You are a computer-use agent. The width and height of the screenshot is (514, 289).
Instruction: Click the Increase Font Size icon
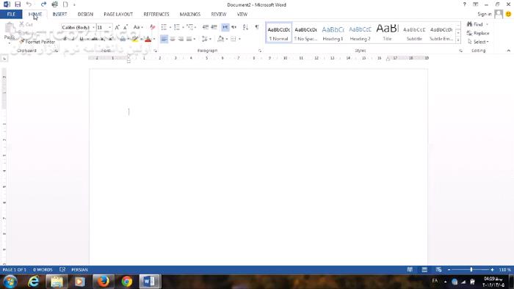[117, 27]
